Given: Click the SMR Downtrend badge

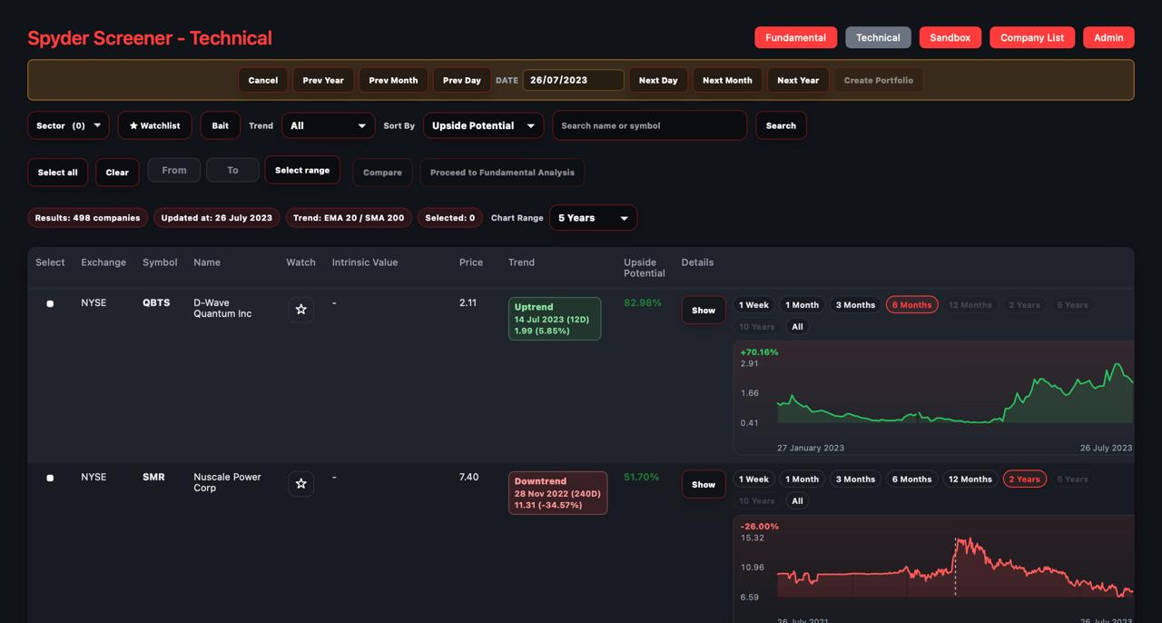Looking at the screenshot, I should tap(557, 493).
